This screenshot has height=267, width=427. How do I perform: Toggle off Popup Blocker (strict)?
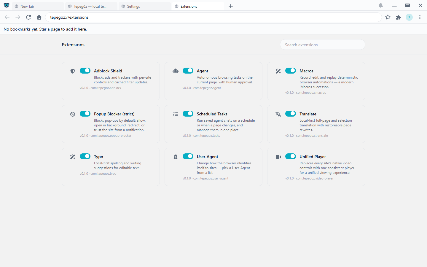click(x=85, y=114)
